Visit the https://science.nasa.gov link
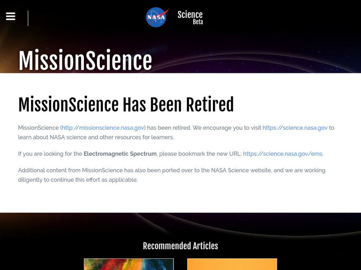This screenshot has height=270, width=361. [x=295, y=128]
